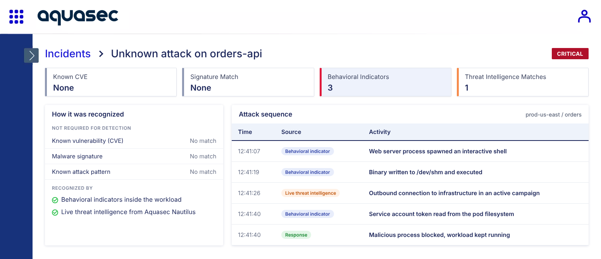Click the Source column header
This screenshot has width=601, height=259.
click(291, 132)
